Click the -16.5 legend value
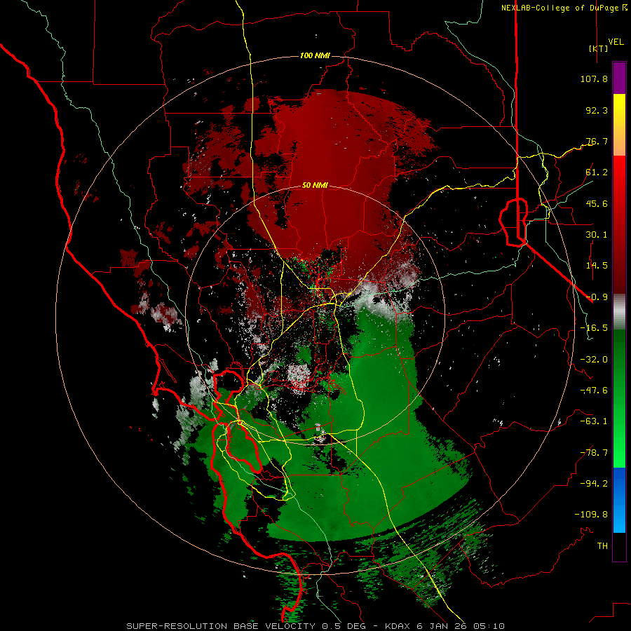 [x=594, y=328]
